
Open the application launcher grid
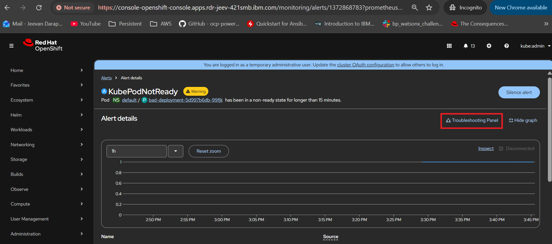(449, 46)
